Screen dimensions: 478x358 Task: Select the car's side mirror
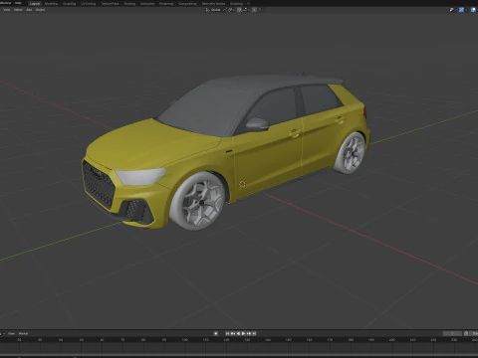[x=257, y=124]
